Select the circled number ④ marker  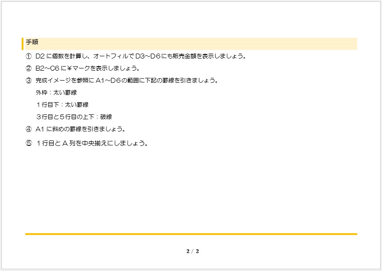29,129
